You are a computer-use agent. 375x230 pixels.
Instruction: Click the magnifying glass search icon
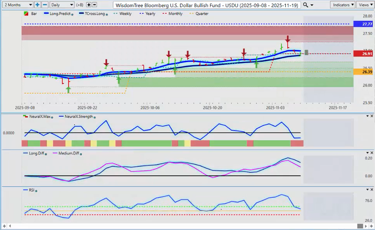point(305,5)
